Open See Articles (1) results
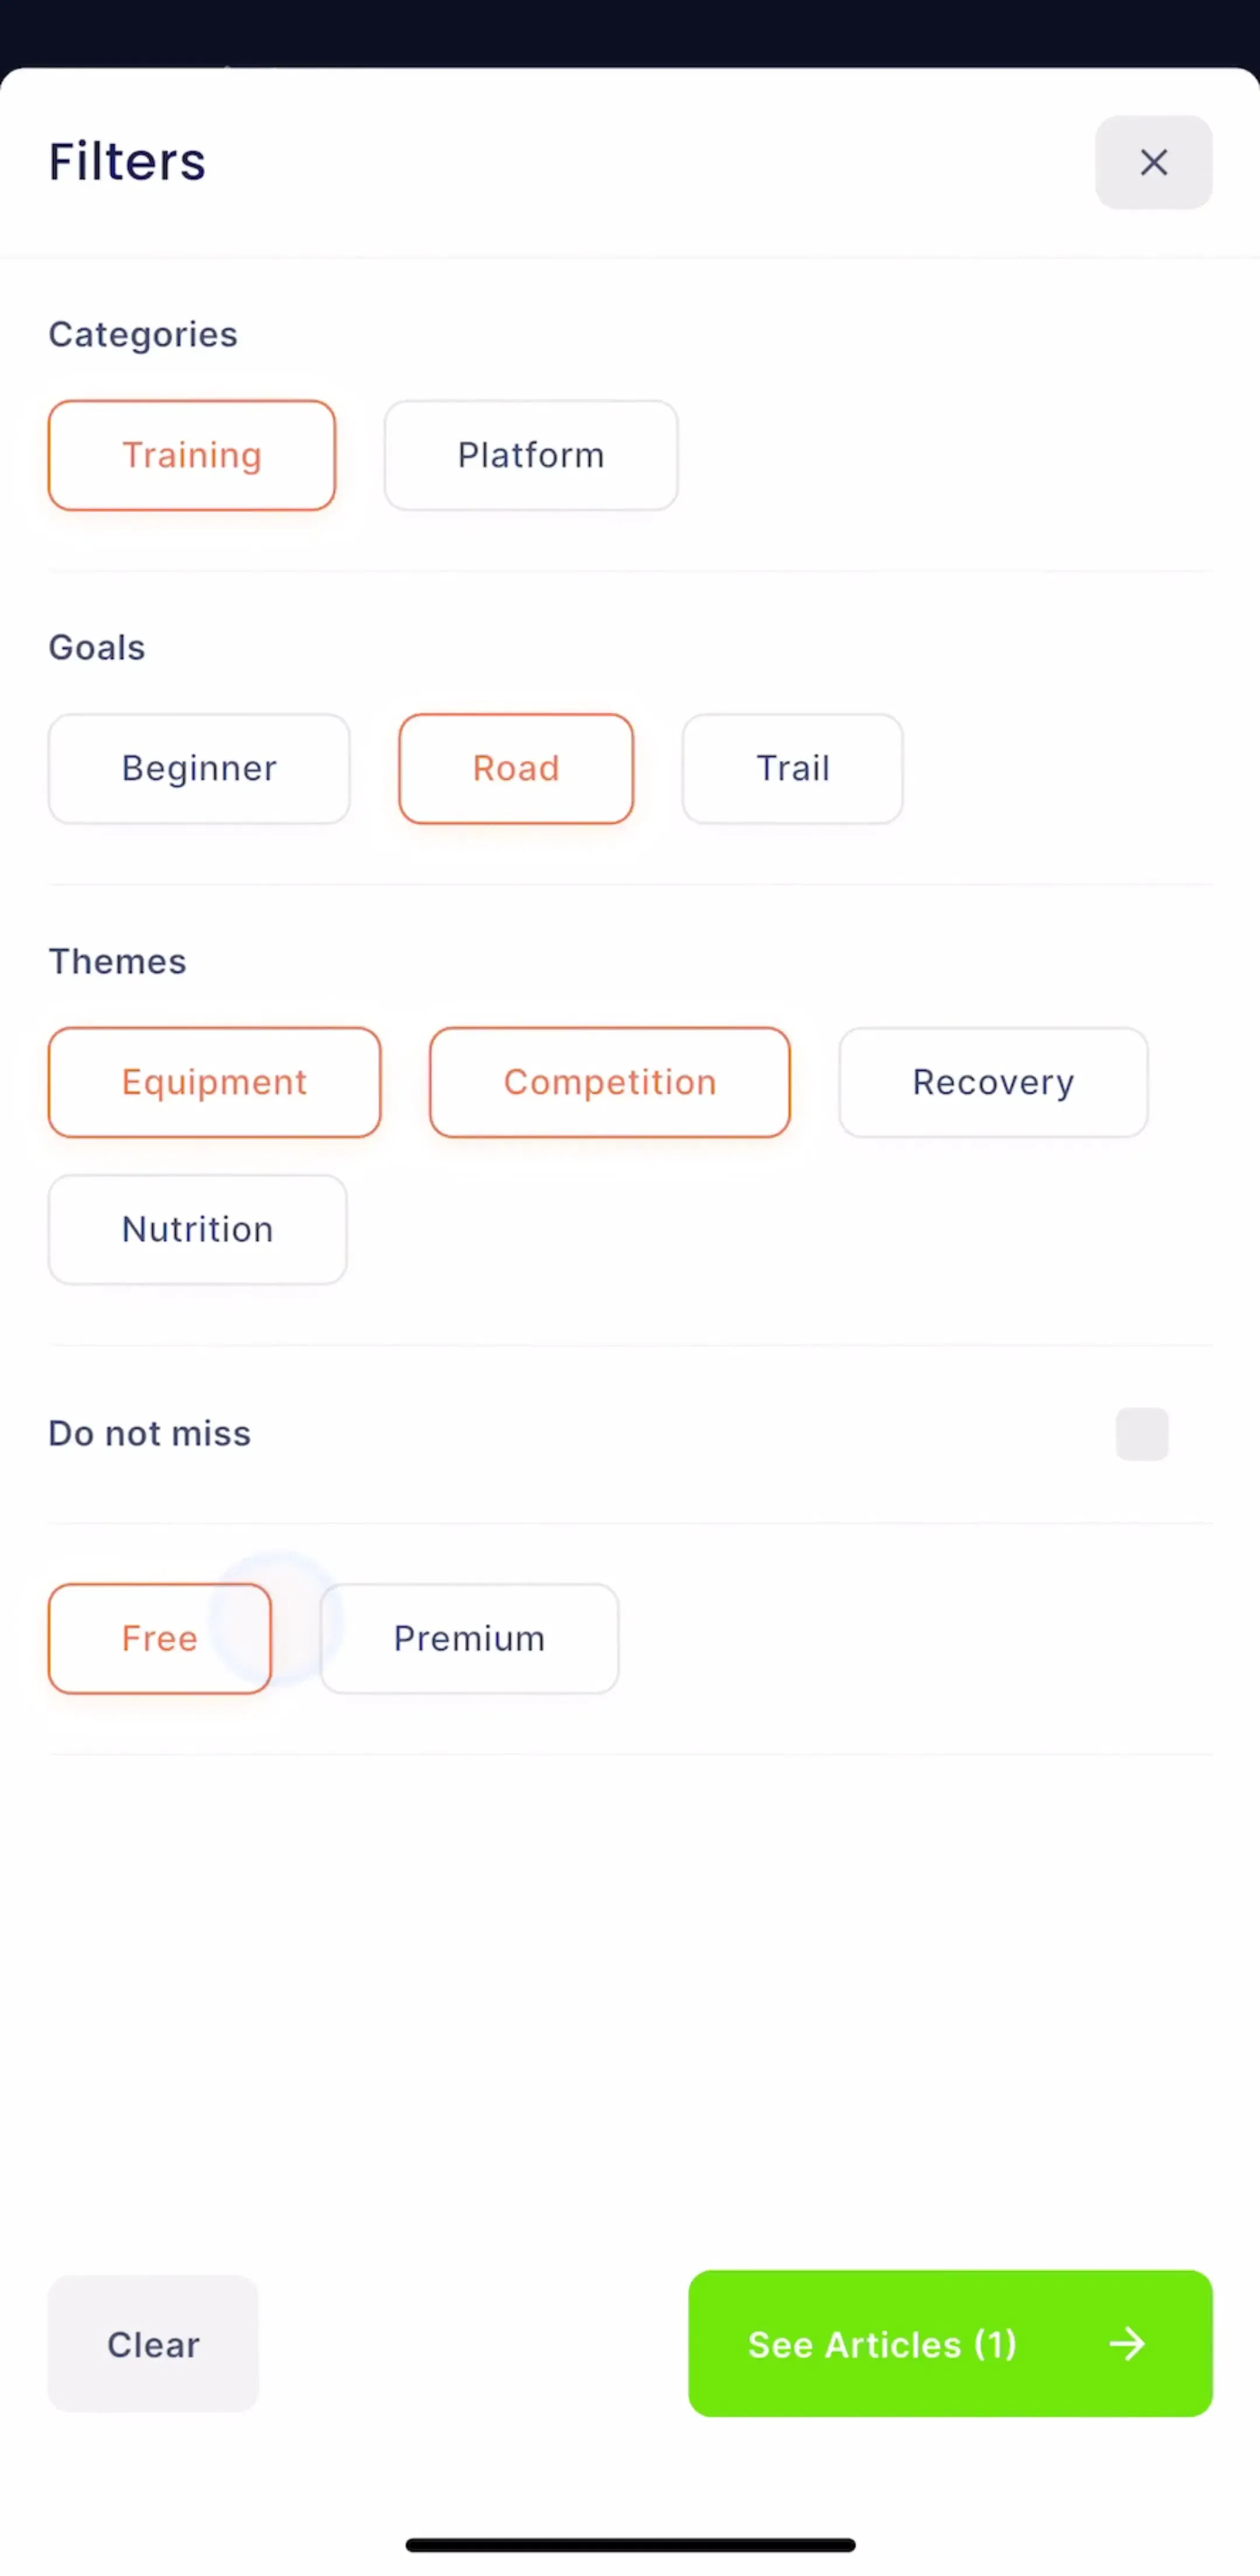Screen dimensions: 1260x2576 [950, 2343]
